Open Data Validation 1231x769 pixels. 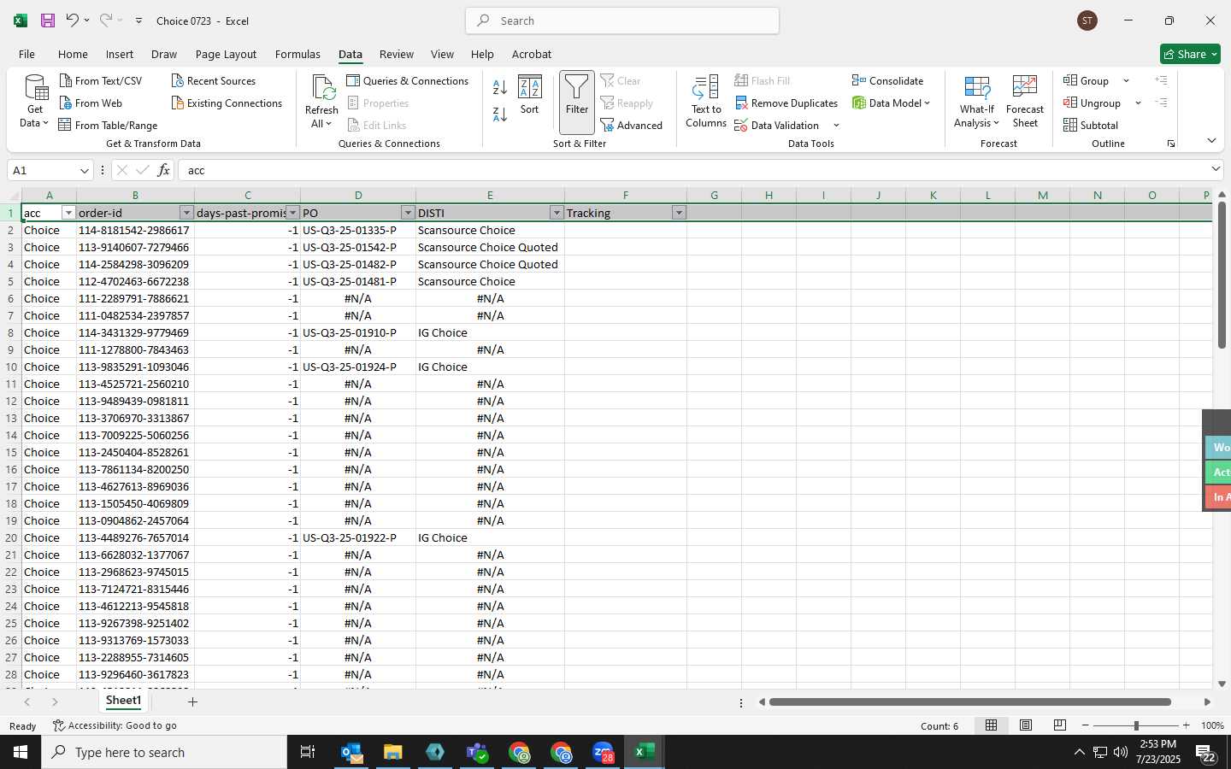pos(777,125)
